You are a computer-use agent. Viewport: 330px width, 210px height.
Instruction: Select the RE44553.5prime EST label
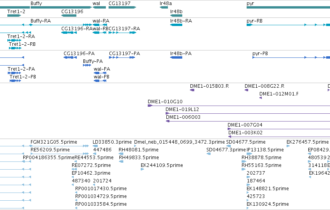click(x=94, y=158)
